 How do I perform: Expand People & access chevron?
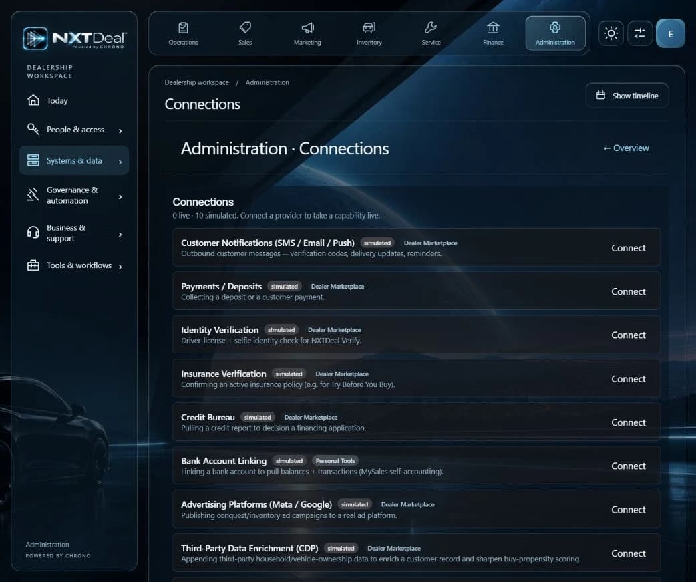tap(120, 130)
